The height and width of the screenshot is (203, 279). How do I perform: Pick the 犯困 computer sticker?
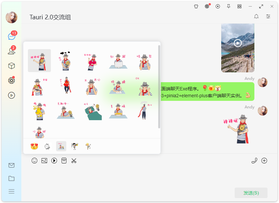(118, 61)
